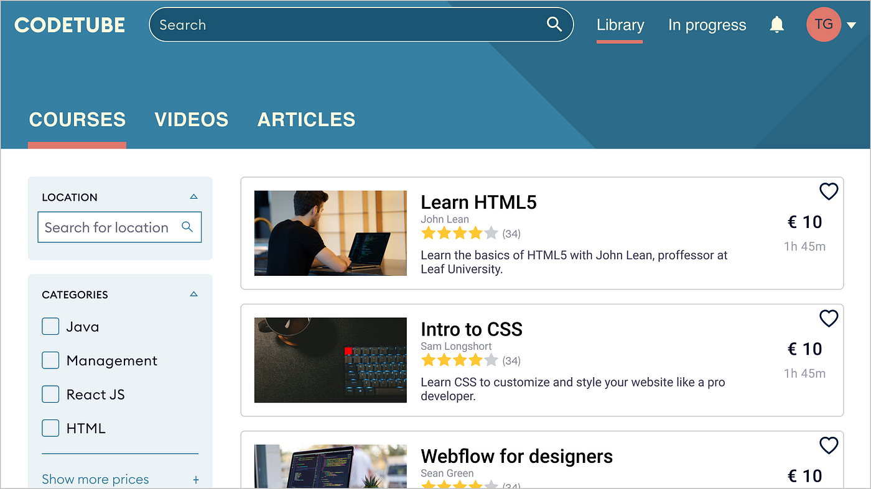Check the Java category checkbox

[x=50, y=326]
